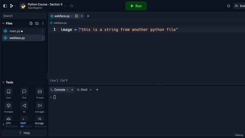This screenshot has height=138, width=245.
Task: Run the Python program
Action: [136, 6]
